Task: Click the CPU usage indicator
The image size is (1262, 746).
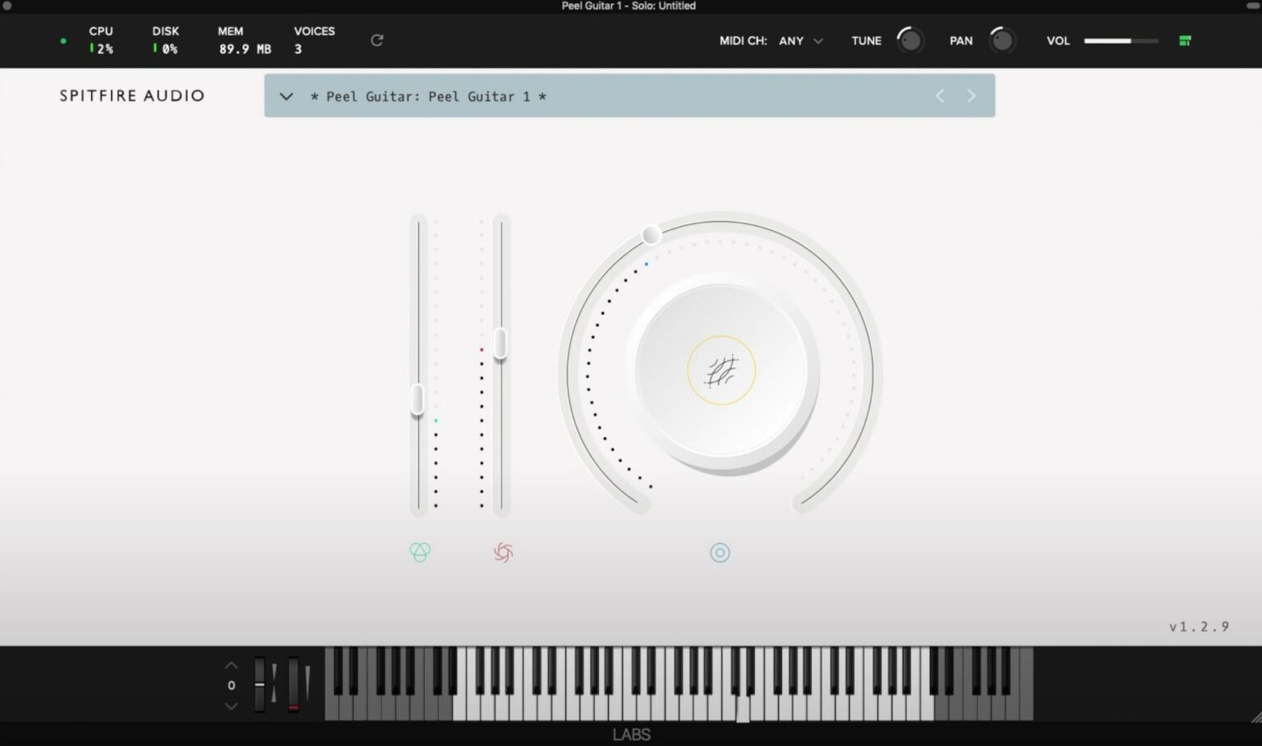Action: (x=100, y=40)
